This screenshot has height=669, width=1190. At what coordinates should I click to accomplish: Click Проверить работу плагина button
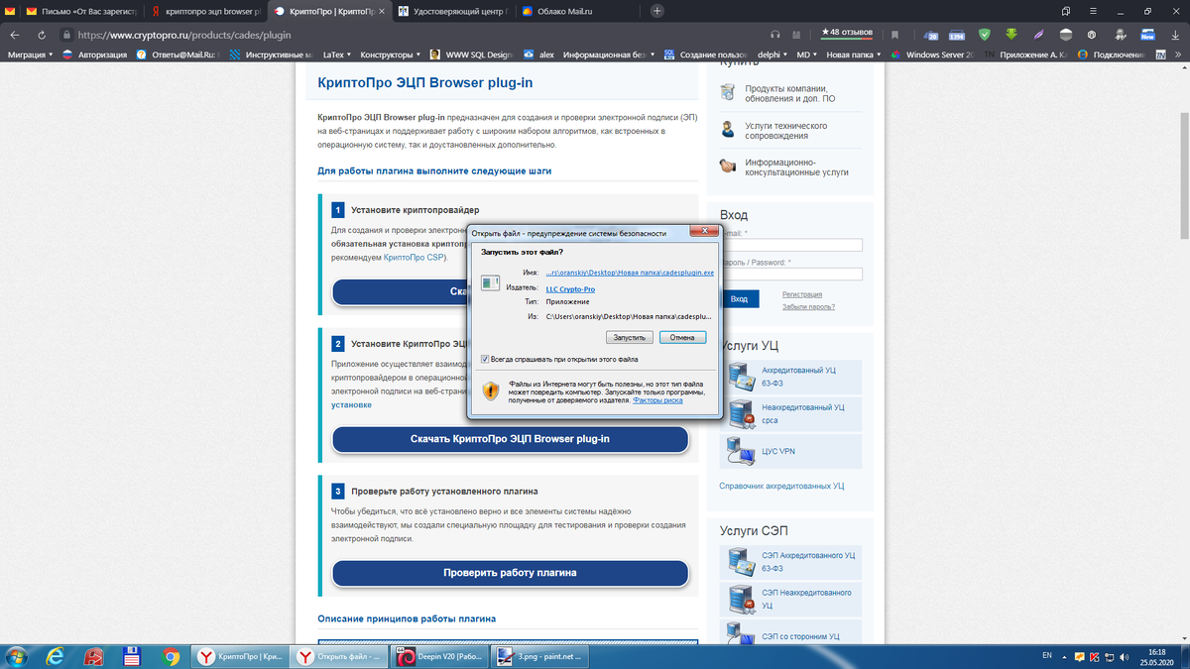[510, 573]
